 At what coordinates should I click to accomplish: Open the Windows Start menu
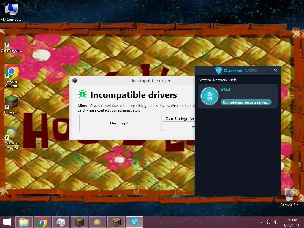pos(7,222)
